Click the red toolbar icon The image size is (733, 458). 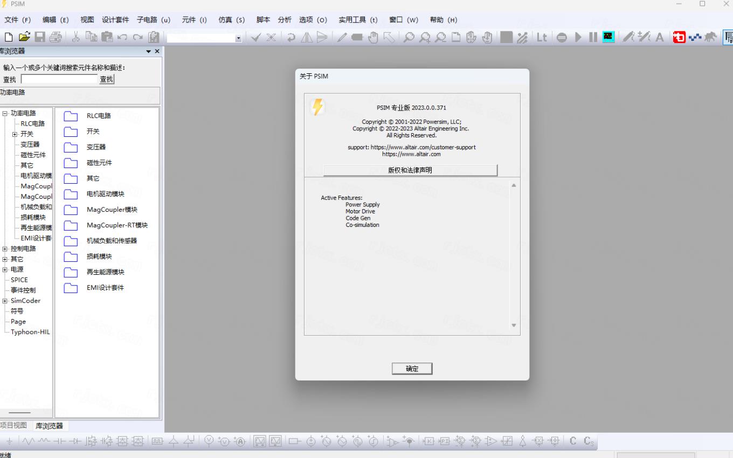(680, 37)
